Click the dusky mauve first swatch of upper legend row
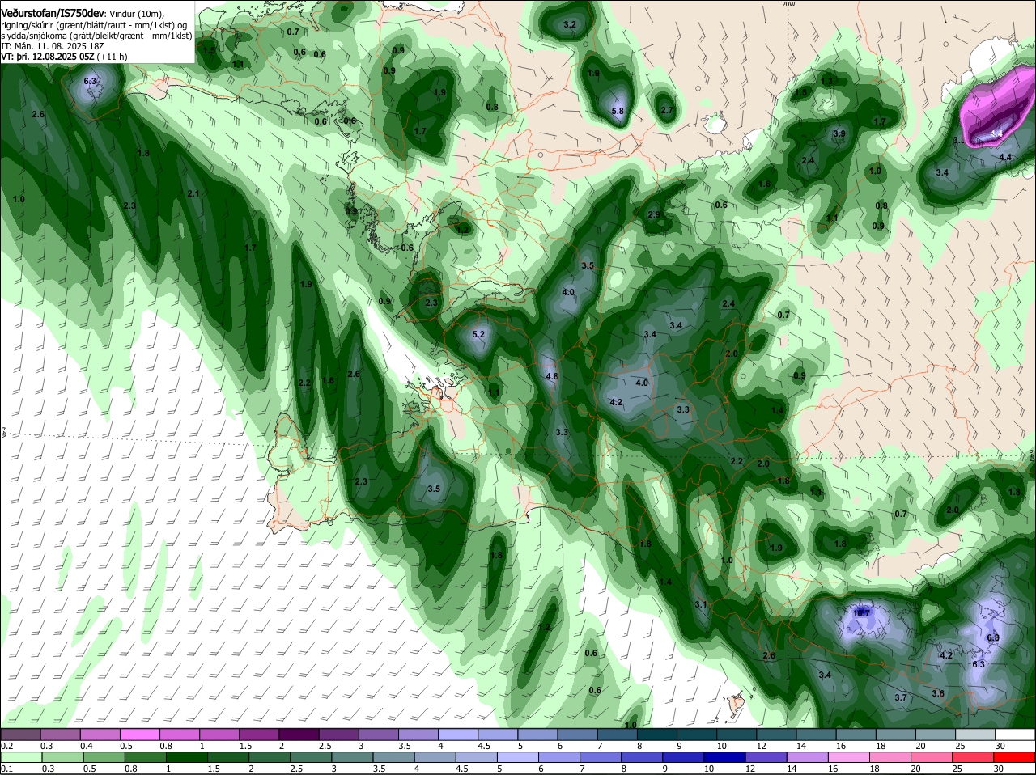 pos(20,735)
